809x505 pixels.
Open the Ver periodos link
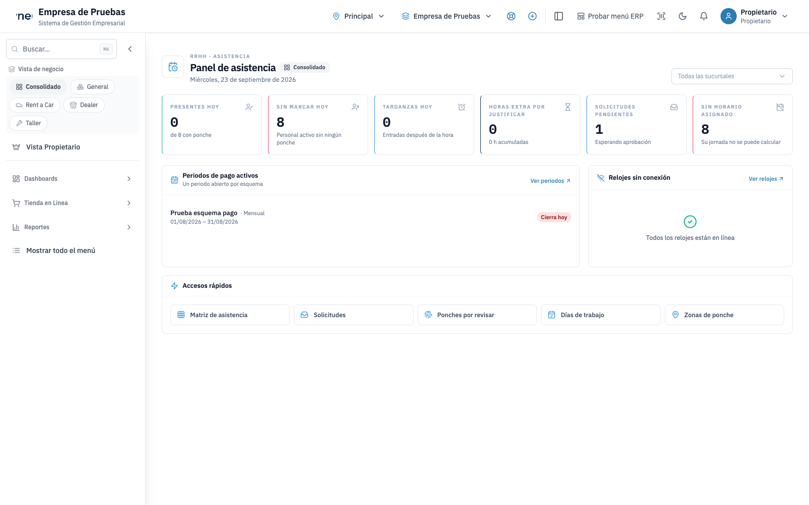550,181
